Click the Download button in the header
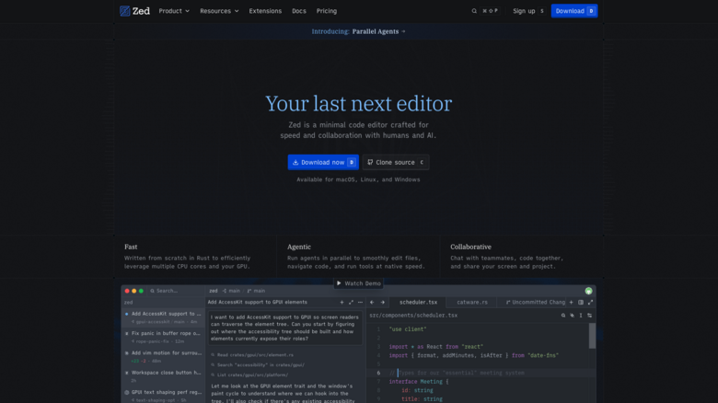The height and width of the screenshot is (403, 718). click(x=574, y=11)
